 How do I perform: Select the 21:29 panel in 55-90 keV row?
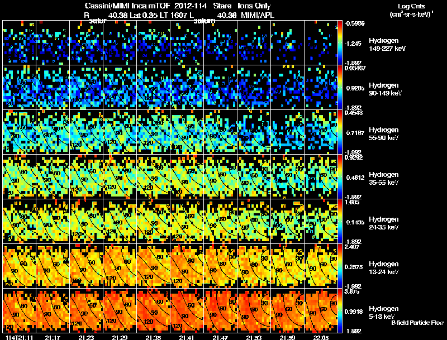tap(120, 132)
